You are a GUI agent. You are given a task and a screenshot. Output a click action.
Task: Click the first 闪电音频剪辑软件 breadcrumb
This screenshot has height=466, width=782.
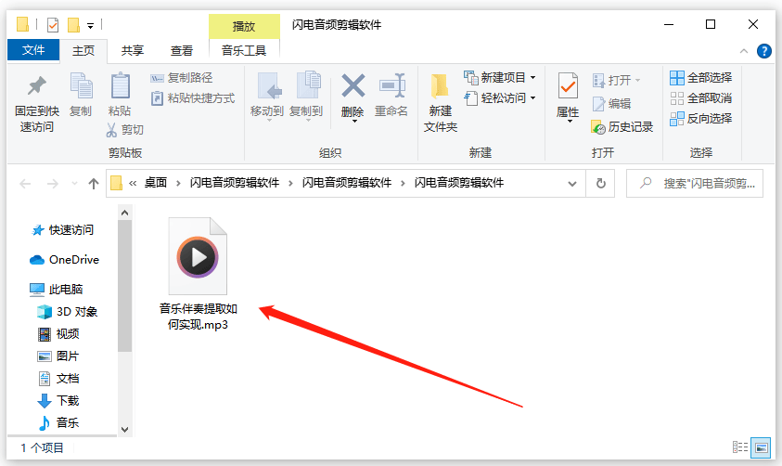pyautogui.click(x=235, y=183)
